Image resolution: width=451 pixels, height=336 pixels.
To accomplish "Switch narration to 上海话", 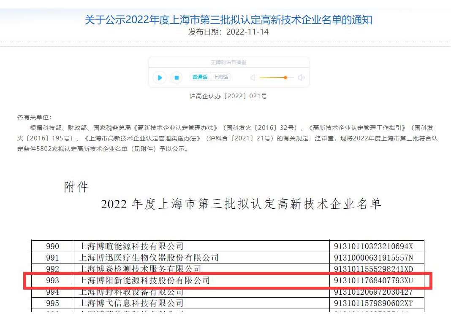I will point(220,77).
